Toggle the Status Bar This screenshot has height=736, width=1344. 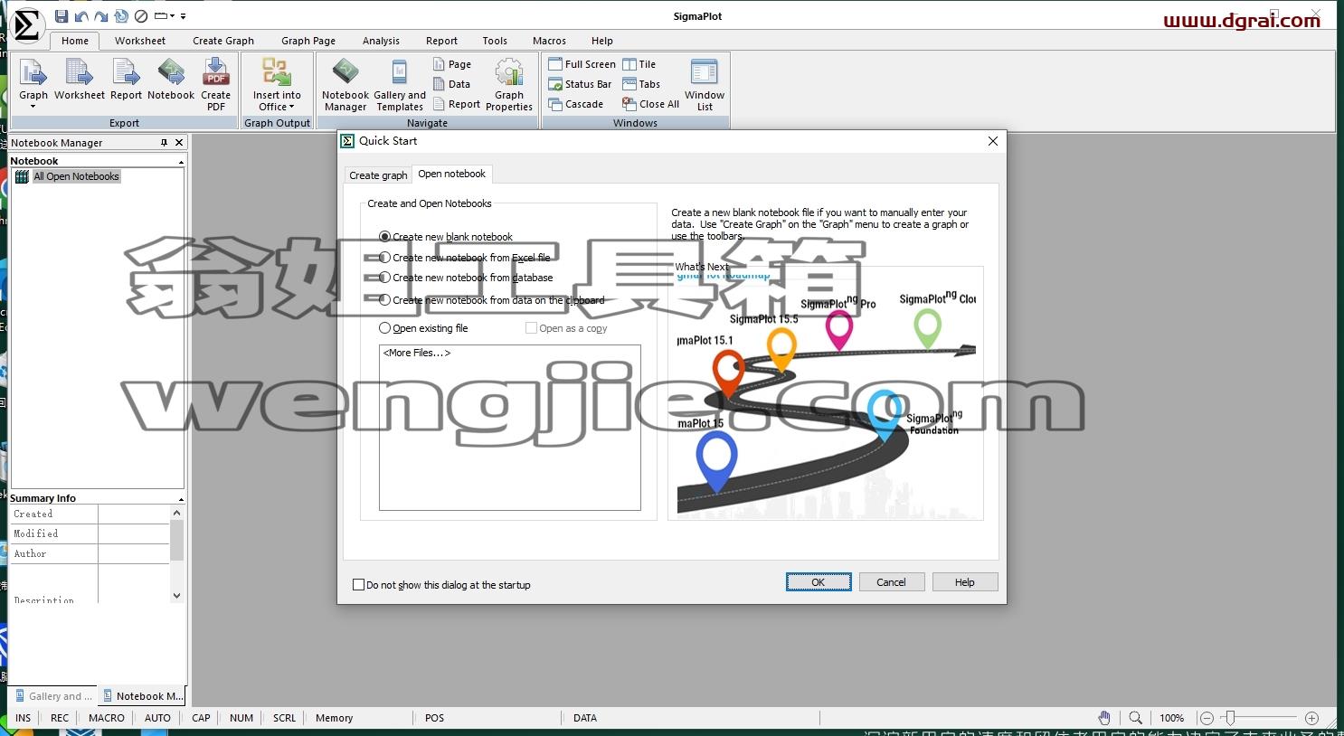point(580,84)
